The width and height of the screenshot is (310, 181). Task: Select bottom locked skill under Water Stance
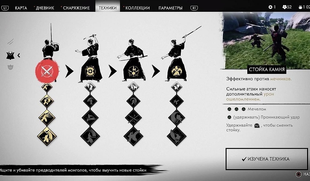[x=90, y=136]
